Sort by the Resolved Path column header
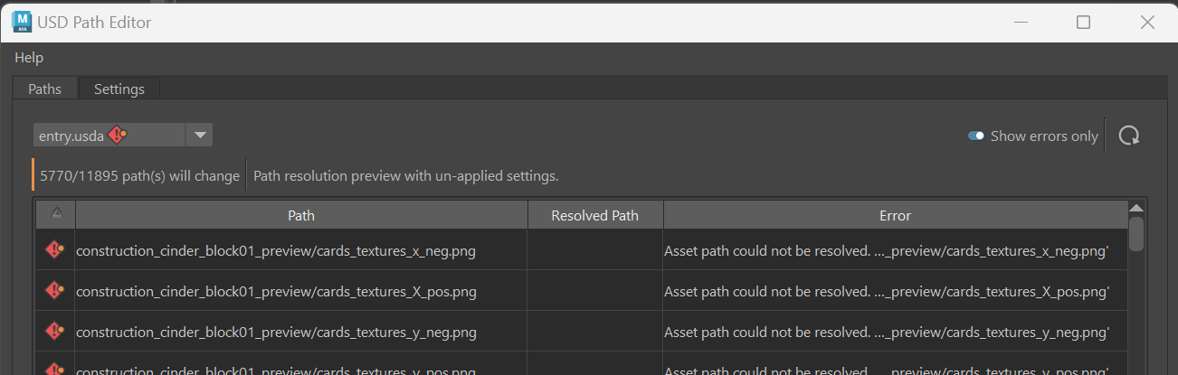Screen dimensions: 1178x375 click(x=595, y=215)
